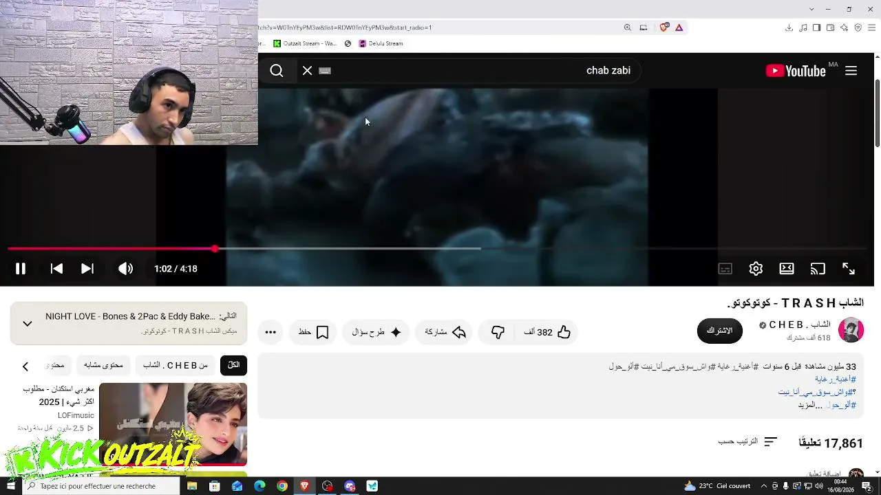Screen dimensions: 881x495
Task: Skip to the next video
Action: 87,269
